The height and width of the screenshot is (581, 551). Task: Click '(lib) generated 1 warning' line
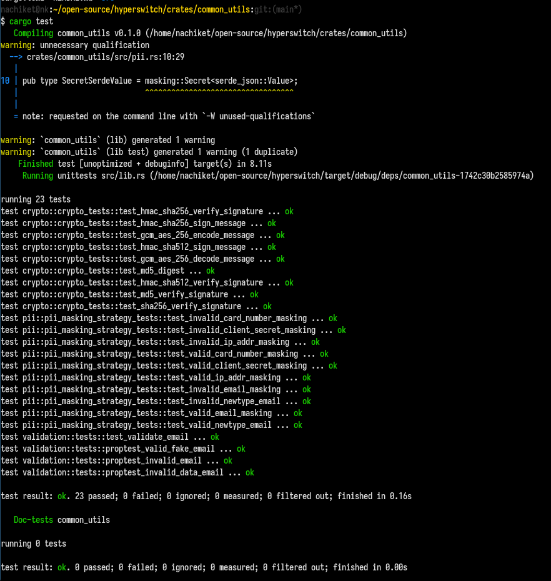(x=108, y=140)
